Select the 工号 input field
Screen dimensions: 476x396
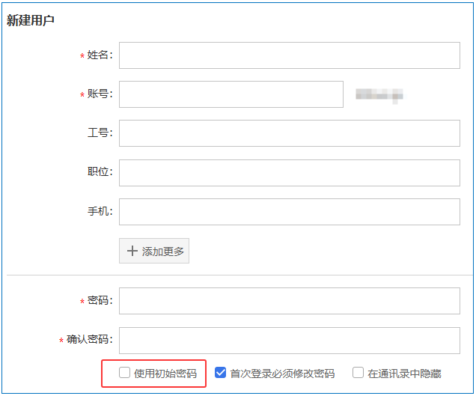coord(289,133)
